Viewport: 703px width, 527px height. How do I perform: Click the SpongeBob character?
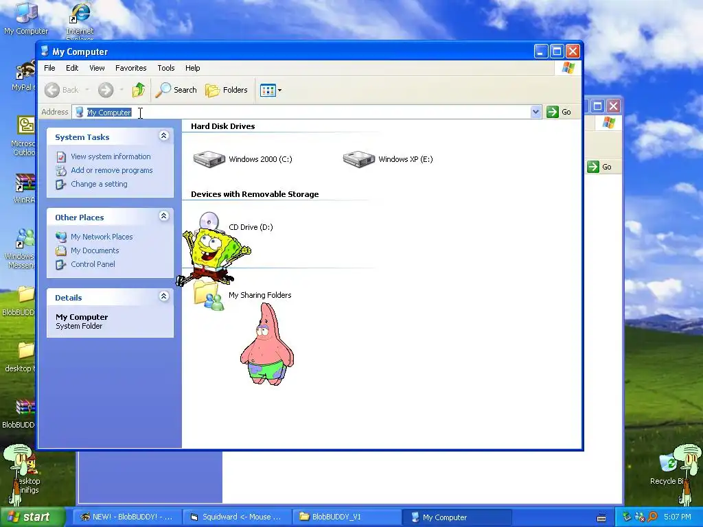(213, 255)
